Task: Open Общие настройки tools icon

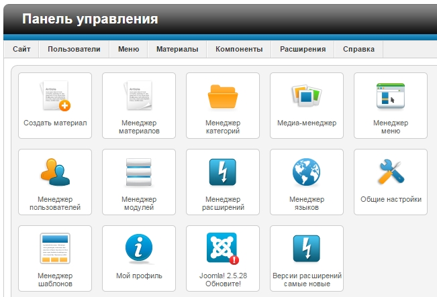Action: [x=390, y=174]
